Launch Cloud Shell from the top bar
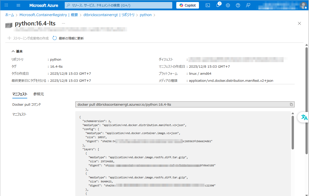 208,5
